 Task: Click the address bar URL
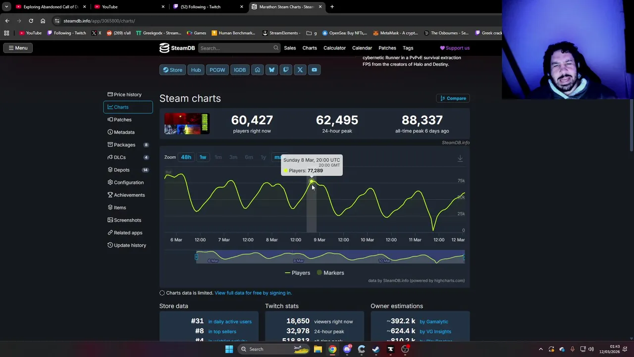click(x=99, y=21)
